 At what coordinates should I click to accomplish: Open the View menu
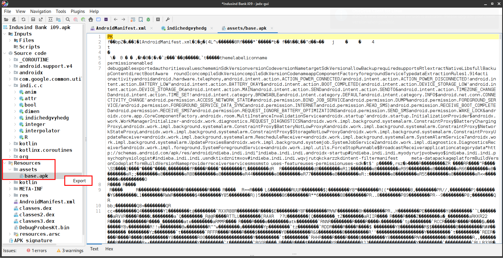click(21, 11)
